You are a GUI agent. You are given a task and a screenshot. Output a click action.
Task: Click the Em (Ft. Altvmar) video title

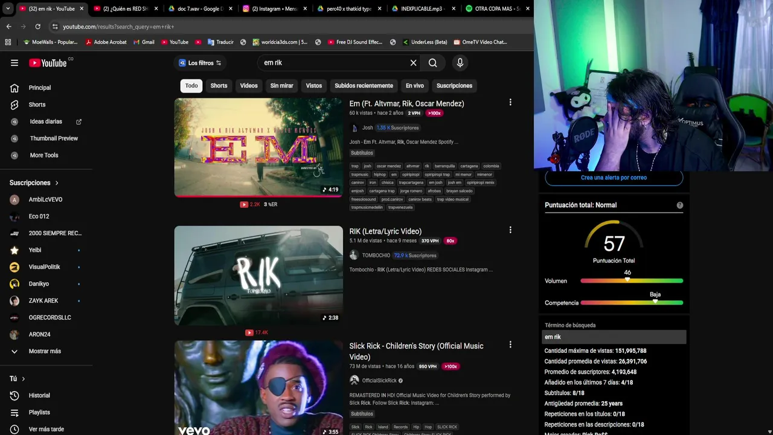[406, 103]
